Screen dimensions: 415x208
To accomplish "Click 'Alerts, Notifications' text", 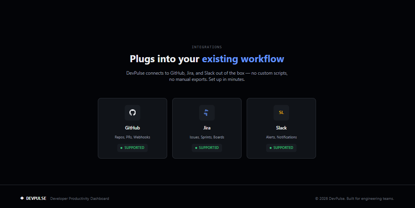I will pyautogui.click(x=281, y=137).
